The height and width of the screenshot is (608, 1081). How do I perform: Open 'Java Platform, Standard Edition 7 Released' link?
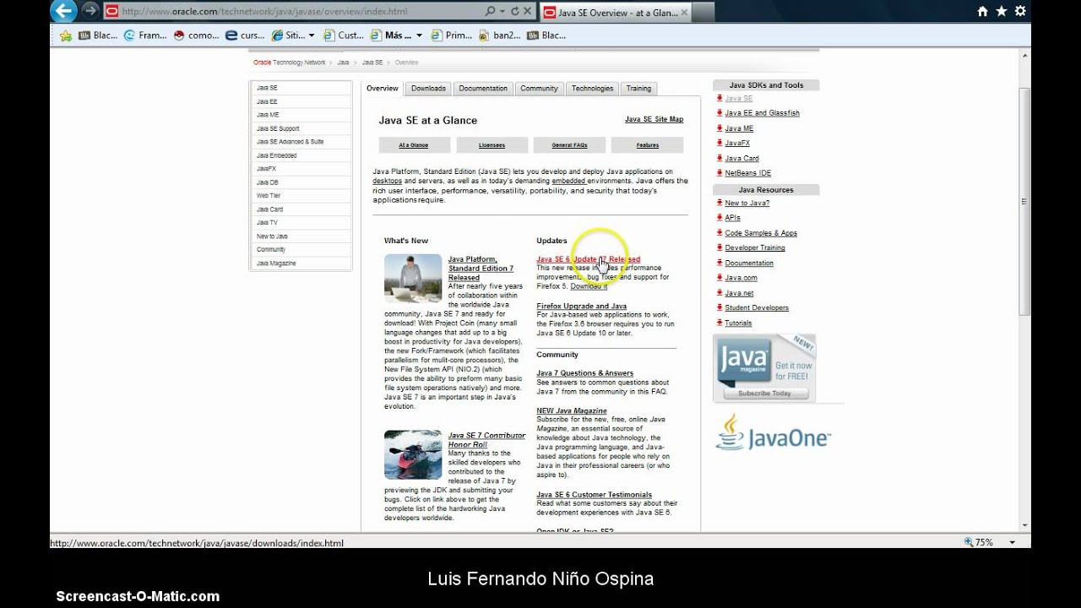tap(481, 269)
